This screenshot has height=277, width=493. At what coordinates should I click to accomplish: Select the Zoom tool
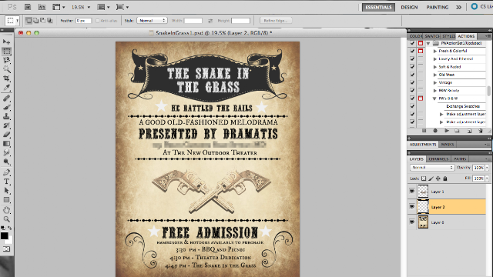pyautogui.click(x=6, y=219)
